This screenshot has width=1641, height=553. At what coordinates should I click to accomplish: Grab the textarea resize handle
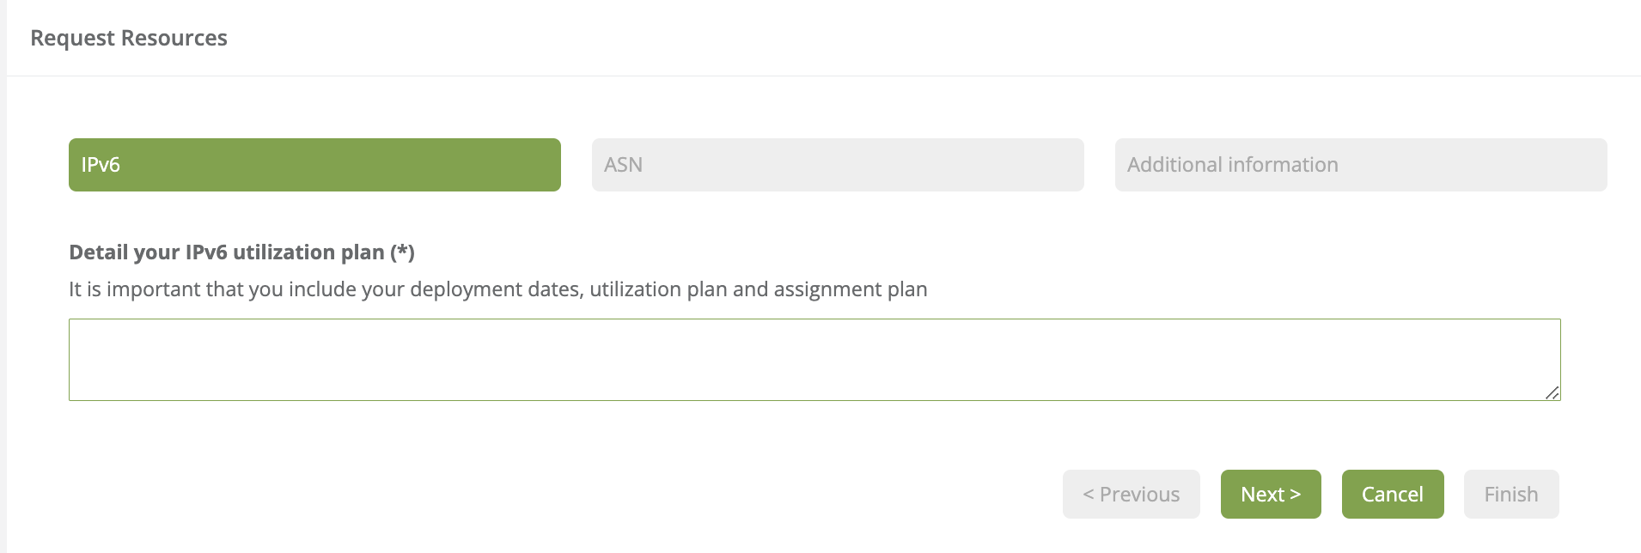[x=1552, y=393]
